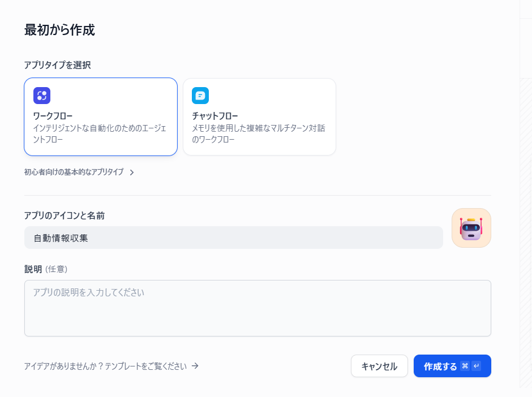Select the チャットフロー app type card
This screenshot has width=532, height=397.
tap(259, 116)
